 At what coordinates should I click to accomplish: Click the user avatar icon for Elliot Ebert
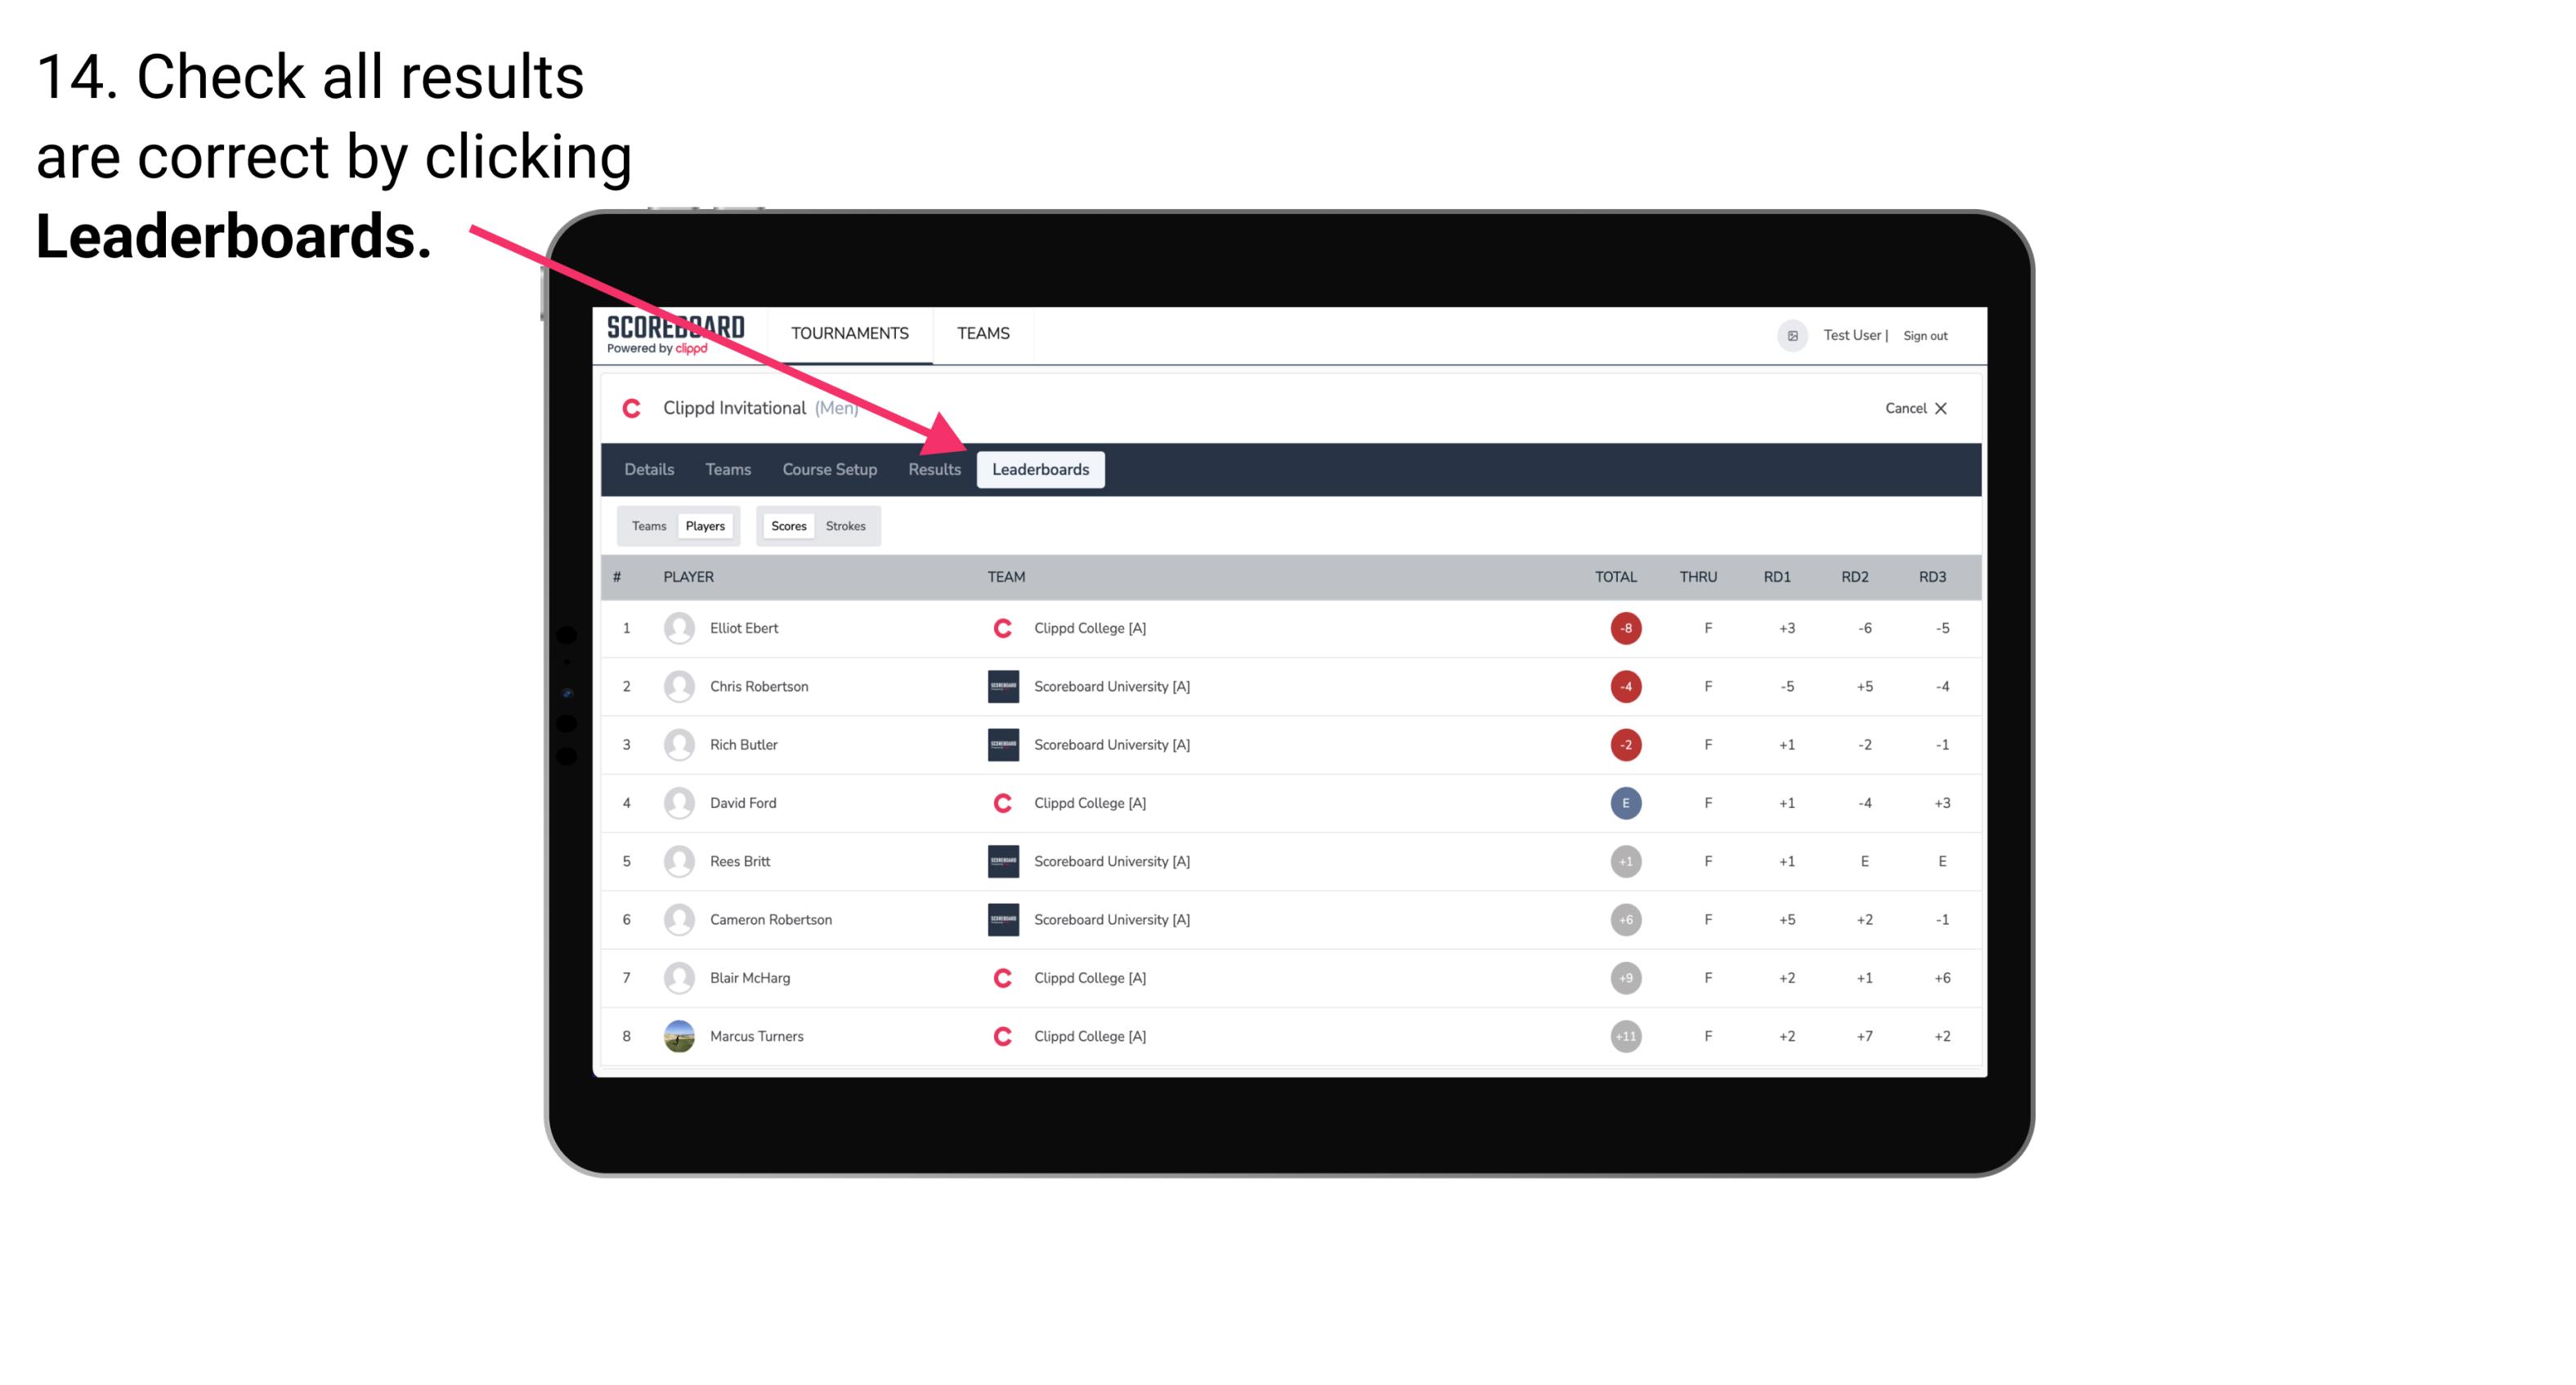(x=677, y=628)
